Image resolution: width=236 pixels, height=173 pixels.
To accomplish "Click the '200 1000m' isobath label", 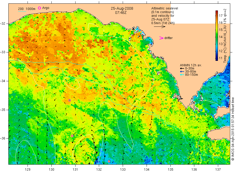I will (x=27, y=9).
